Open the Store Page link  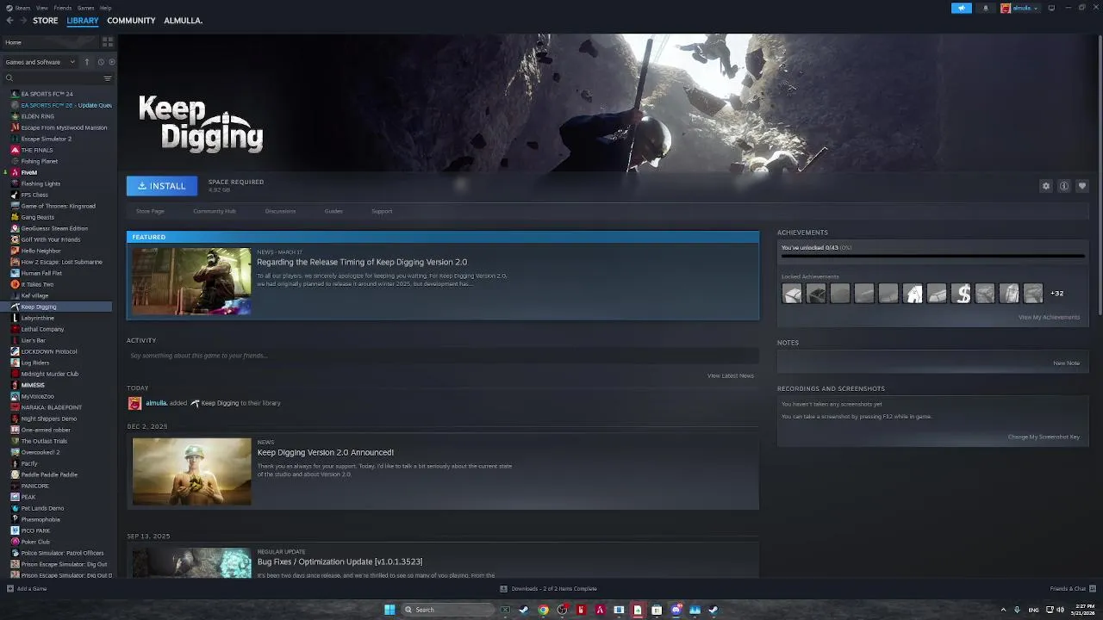tap(150, 211)
